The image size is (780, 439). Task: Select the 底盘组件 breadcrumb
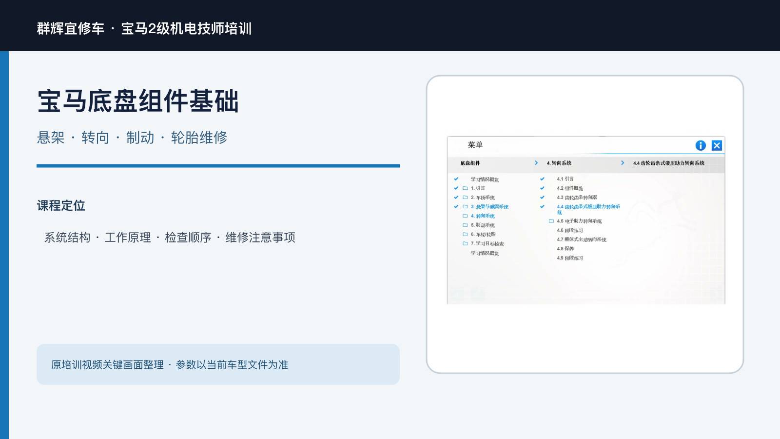(470, 163)
